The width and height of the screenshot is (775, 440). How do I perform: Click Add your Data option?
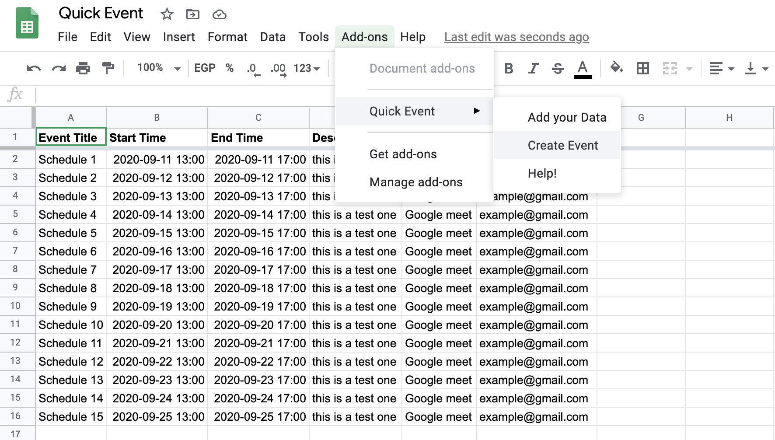click(x=566, y=117)
